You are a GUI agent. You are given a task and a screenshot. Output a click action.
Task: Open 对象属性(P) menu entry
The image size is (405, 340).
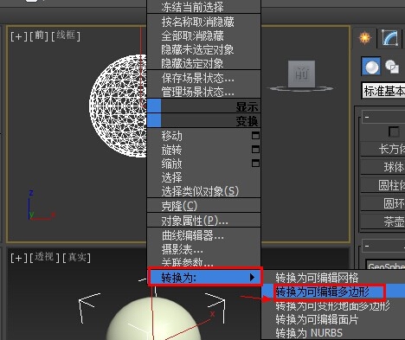203,221
